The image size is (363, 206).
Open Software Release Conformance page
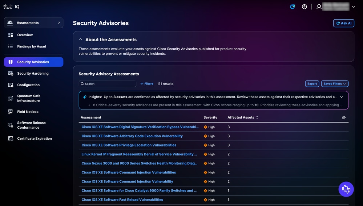(31, 125)
